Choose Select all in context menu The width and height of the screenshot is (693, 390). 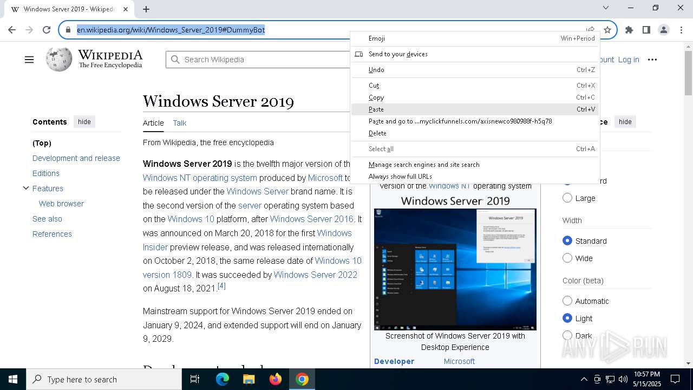(475, 149)
